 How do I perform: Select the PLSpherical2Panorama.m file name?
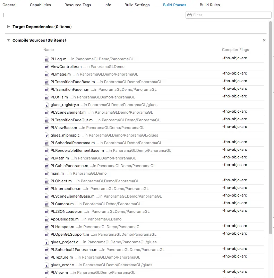click(74, 250)
